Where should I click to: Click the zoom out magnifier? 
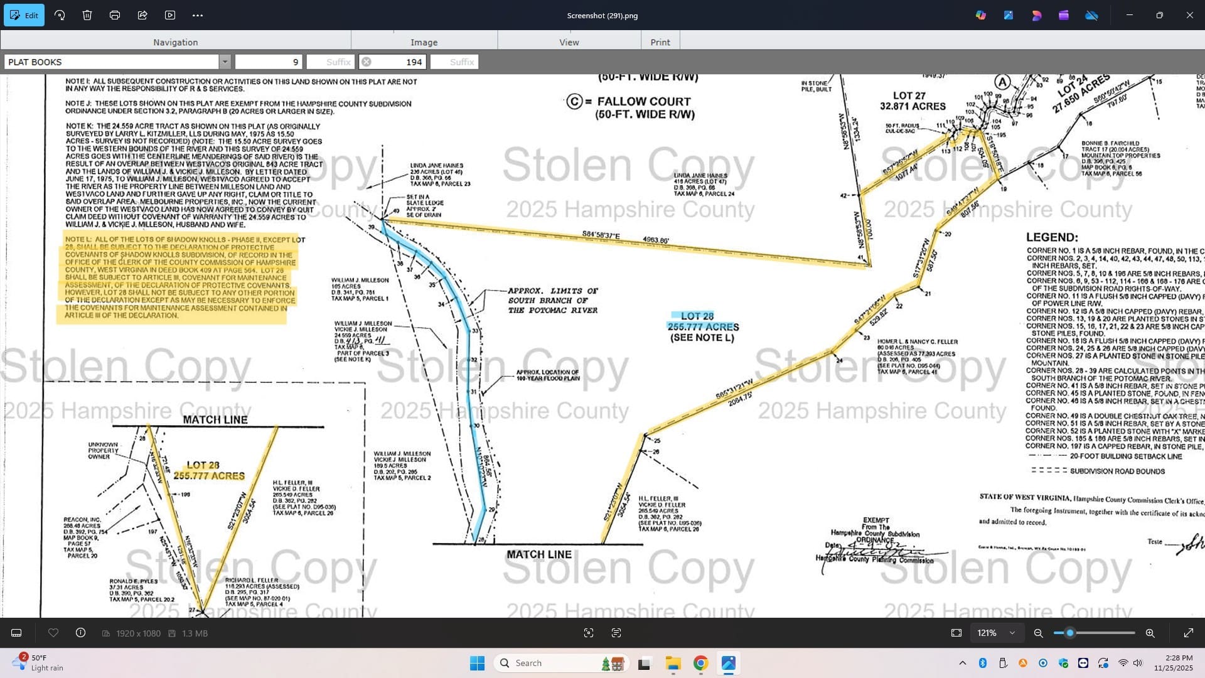[x=1039, y=633]
